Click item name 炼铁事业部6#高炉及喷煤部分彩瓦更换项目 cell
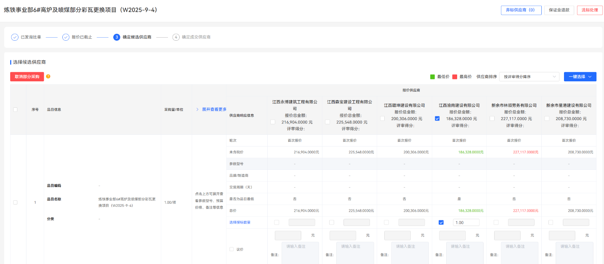Image resolution: width=604 pixels, height=264 pixels. click(127, 202)
